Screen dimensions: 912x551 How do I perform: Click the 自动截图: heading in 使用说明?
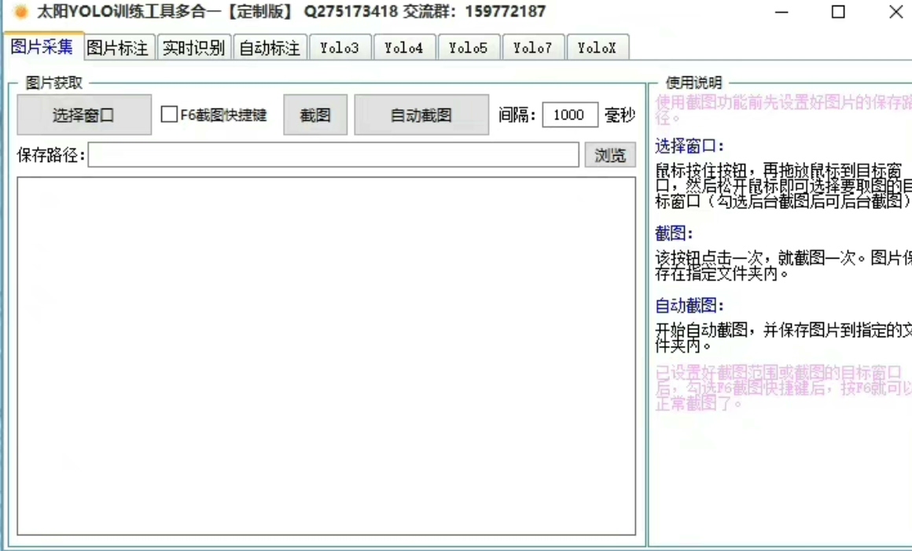[690, 305]
